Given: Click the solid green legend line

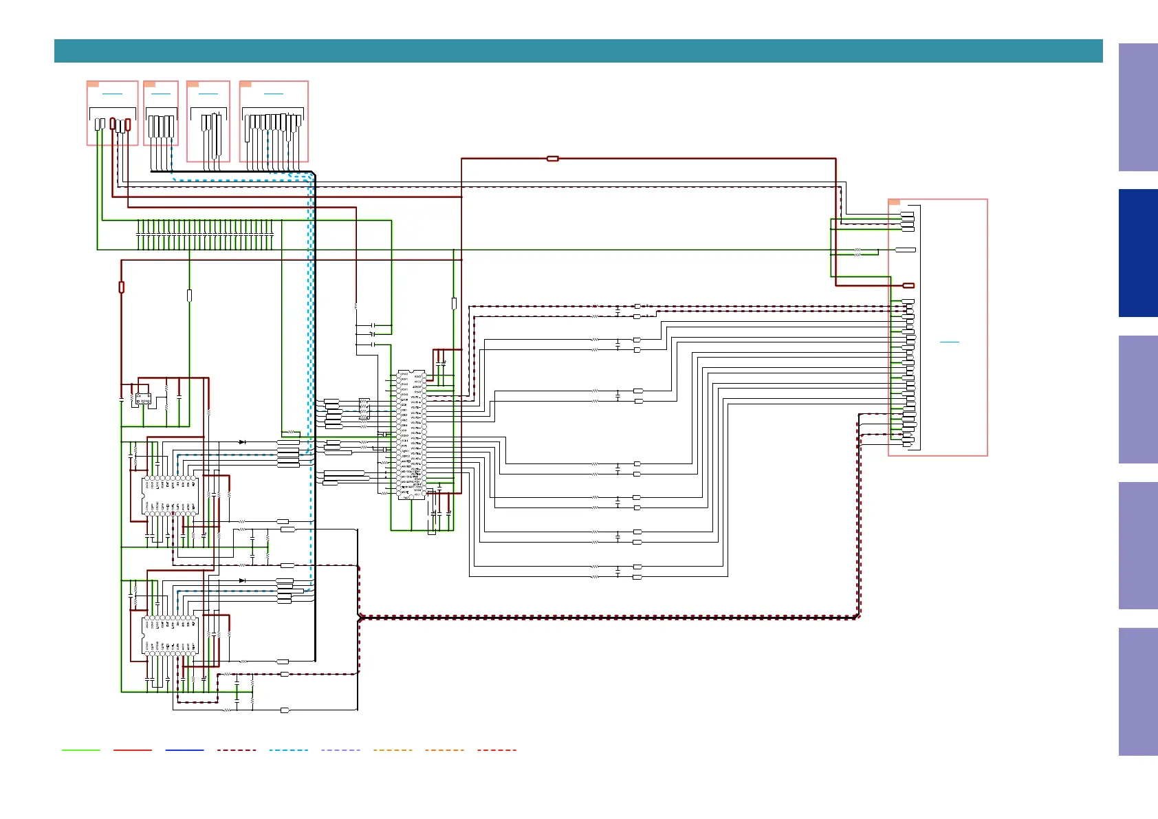Looking at the screenshot, I should tap(81, 750).
